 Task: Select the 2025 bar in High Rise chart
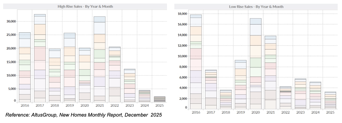[159, 99]
